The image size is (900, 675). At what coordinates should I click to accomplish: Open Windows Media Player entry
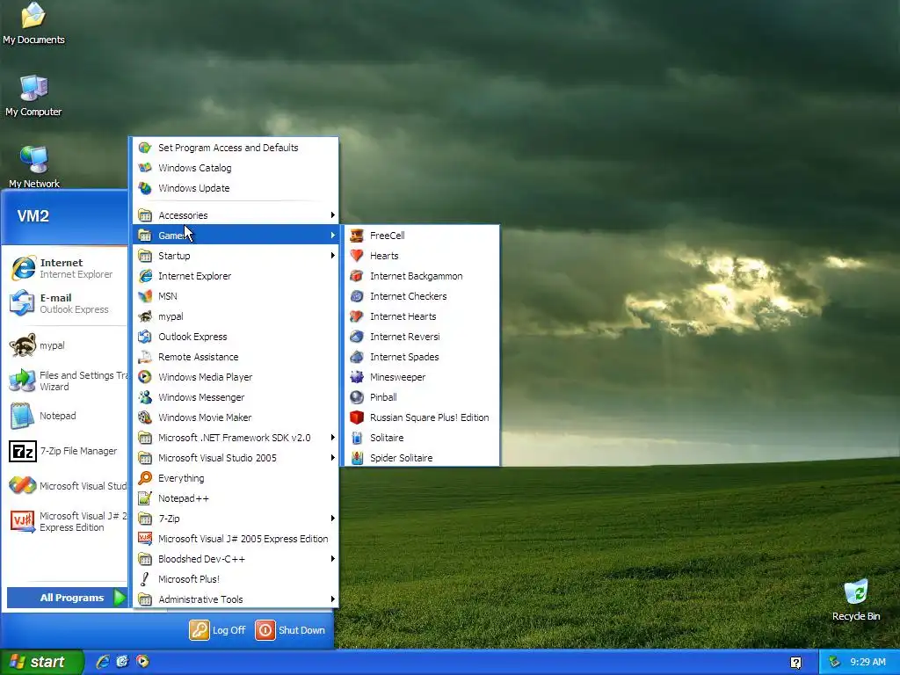click(x=236, y=377)
